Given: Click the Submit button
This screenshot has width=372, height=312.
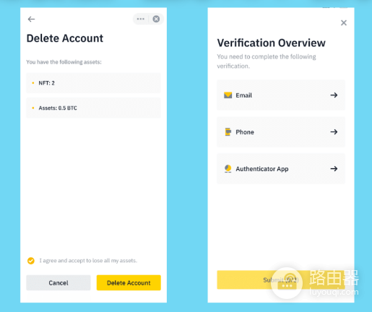Looking at the screenshot, I should [x=281, y=279].
